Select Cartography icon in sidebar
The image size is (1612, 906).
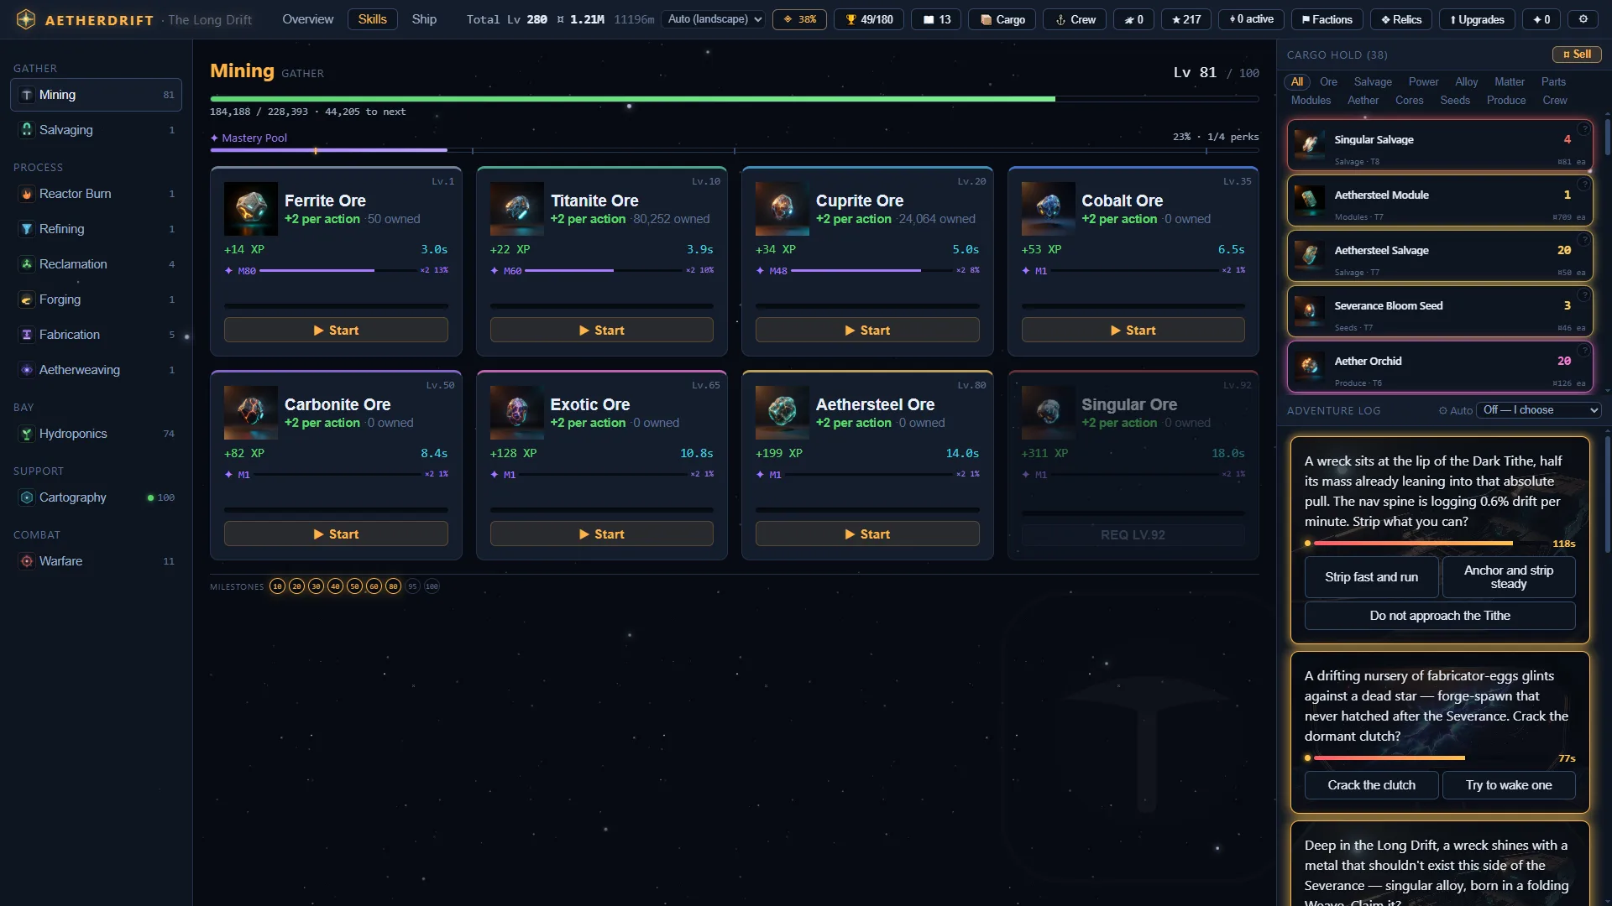coord(27,497)
